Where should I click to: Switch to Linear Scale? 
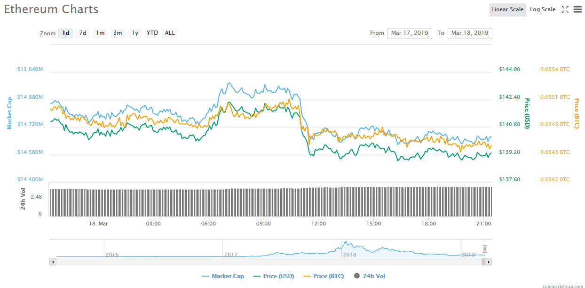507,9
